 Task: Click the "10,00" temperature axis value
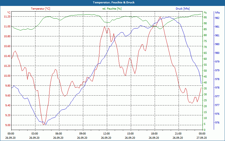pyautogui.click(x=7, y=76)
